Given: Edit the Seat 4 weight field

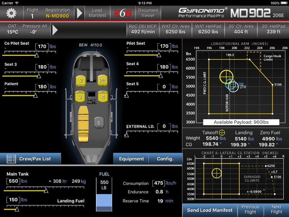Looking at the screenshot, I should click(x=164, y=67).
